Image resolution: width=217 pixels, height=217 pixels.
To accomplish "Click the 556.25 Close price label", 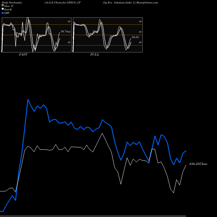I will click(x=198, y=164).
